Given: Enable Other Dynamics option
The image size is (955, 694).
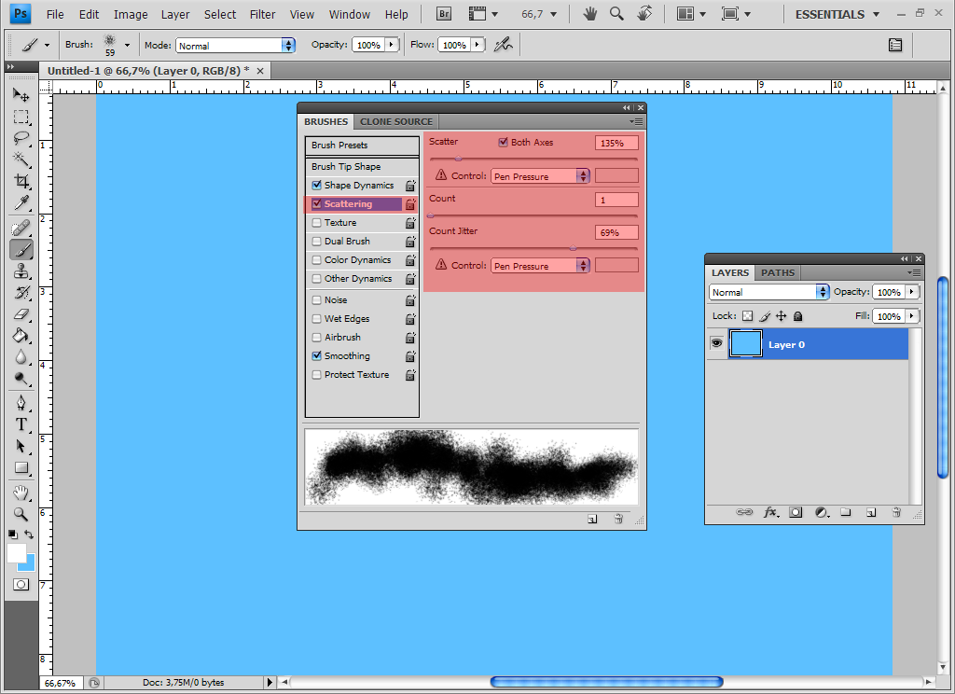Looking at the screenshot, I should [317, 279].
